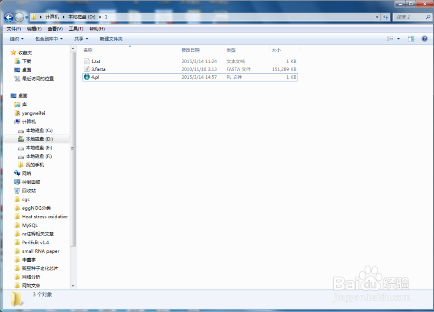Image resolution: width=434 pixels, height=312 pixels.
Task: Open the cgc folder
Action: pyautogui.click(x=26, y=199)
